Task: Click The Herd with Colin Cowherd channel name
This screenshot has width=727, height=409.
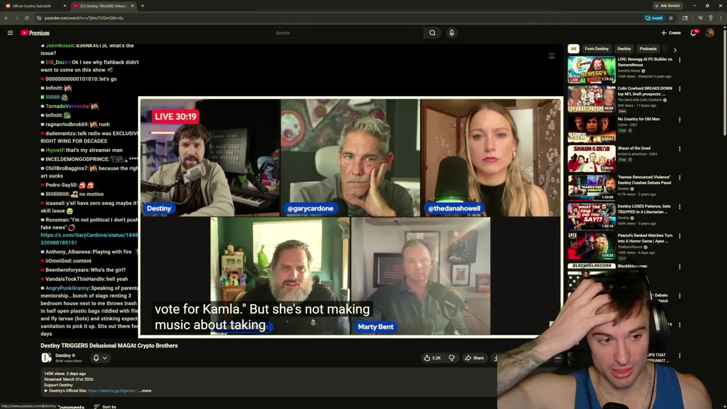Action: (x=640, y=100)
